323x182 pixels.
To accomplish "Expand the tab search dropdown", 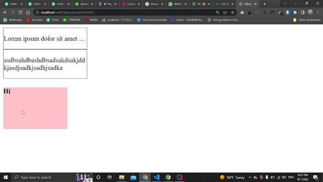I will coord(285,4).
